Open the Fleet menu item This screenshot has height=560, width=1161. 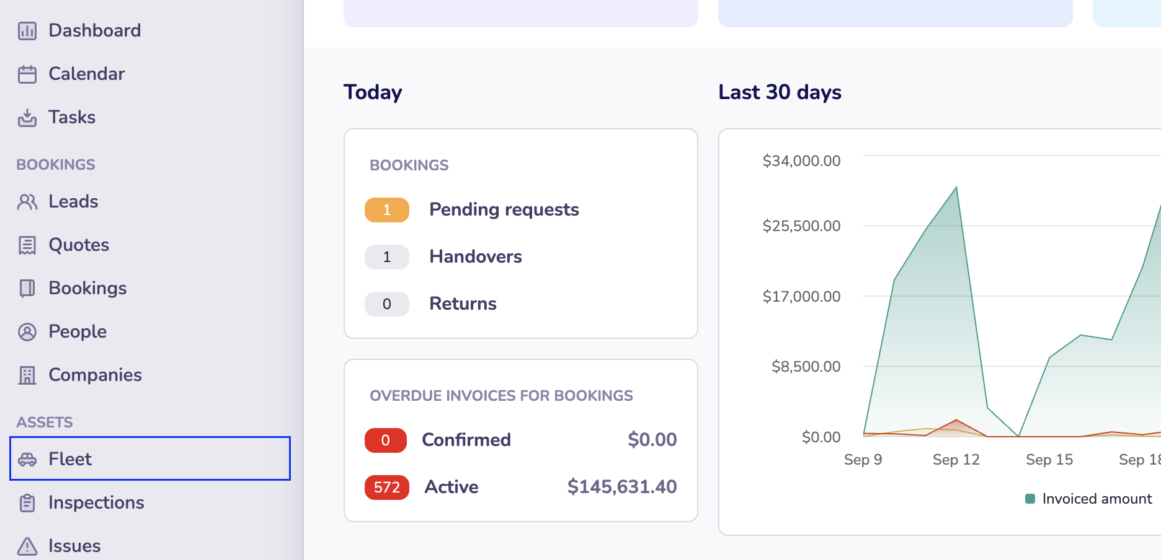pyautogui.click(x=70, y=459)
